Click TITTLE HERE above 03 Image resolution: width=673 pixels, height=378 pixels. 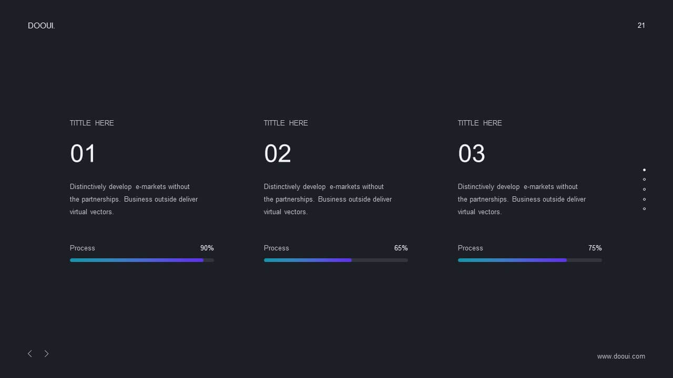(x=480, y=123)
